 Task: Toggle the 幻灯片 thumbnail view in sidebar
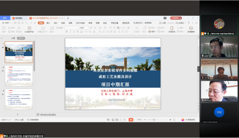tap(21, 38)
